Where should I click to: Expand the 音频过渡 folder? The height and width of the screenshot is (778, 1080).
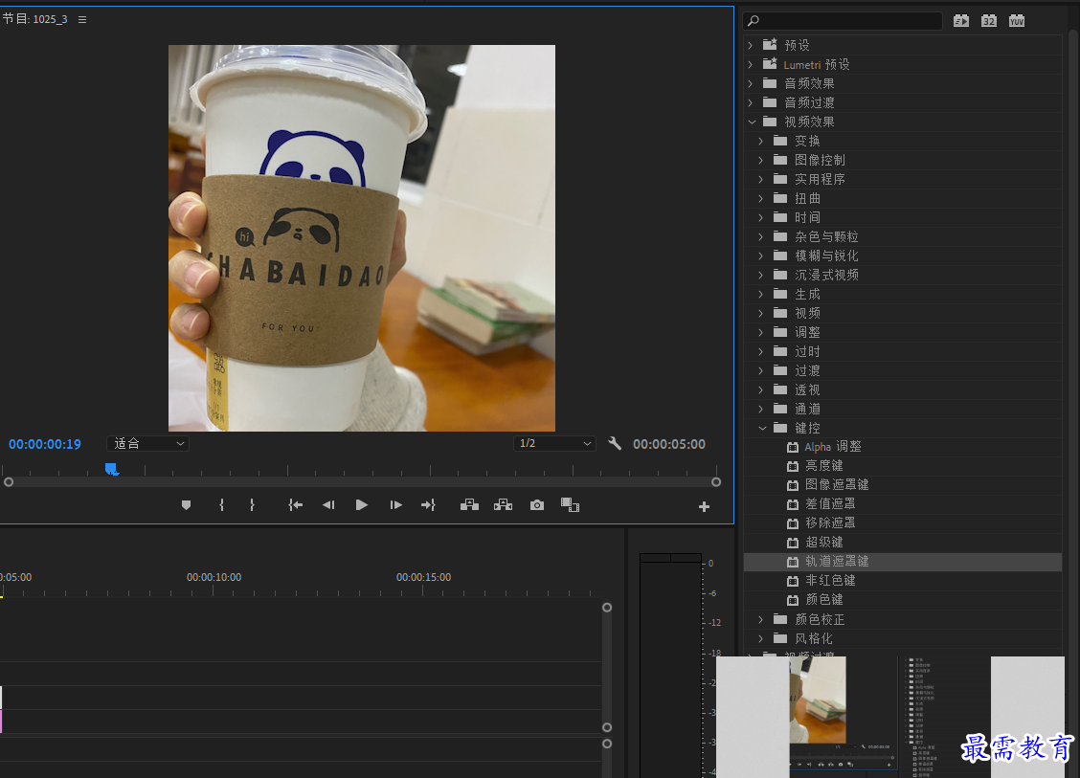[751, 102]
